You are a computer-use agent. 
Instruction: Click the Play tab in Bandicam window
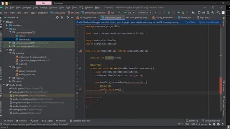point(43,3)
